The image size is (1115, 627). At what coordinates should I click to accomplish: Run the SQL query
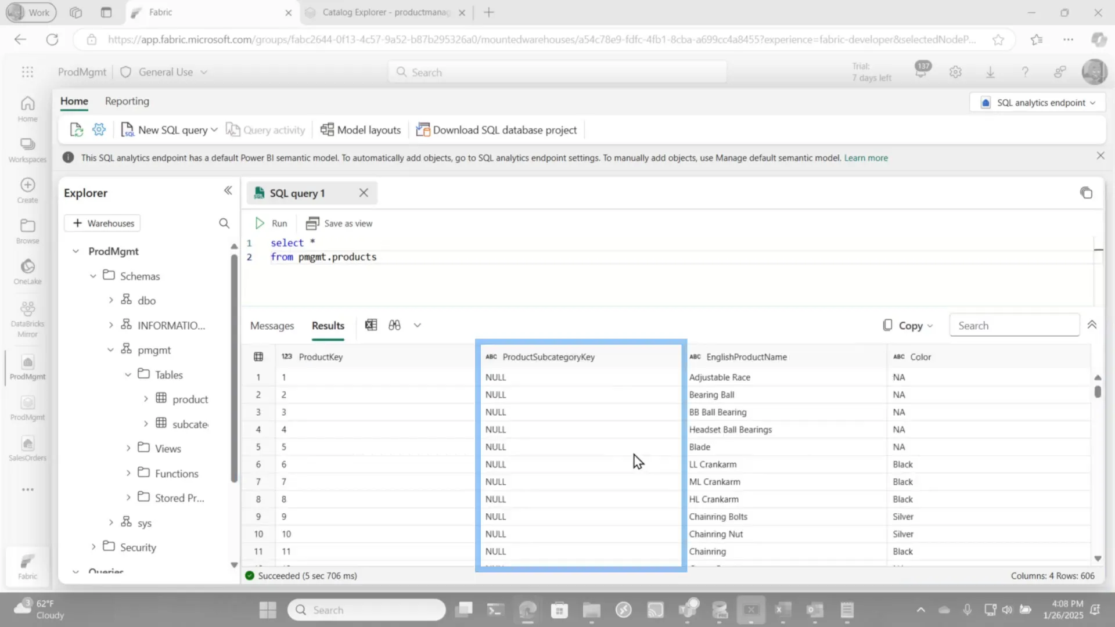(x=271, y=223)
